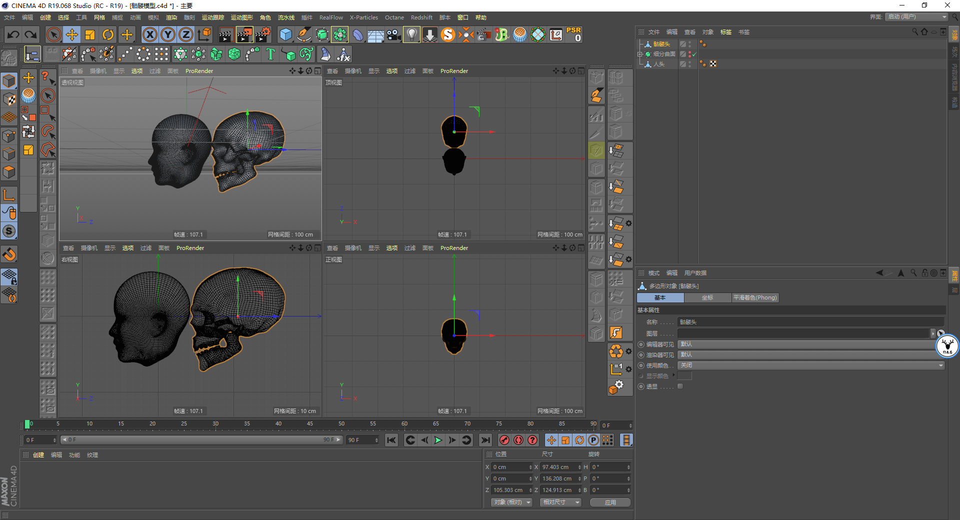
Task: Click the lock icon in Attribute Manager
Action: 925,273
